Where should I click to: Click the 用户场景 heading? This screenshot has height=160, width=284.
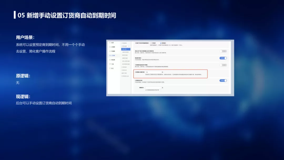[x=25, y=38]
